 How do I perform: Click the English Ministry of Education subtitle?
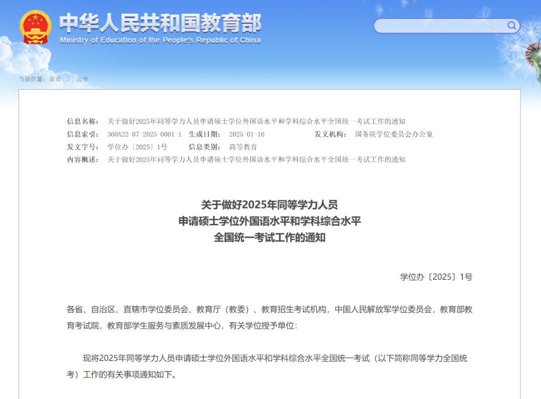(160, 41)
